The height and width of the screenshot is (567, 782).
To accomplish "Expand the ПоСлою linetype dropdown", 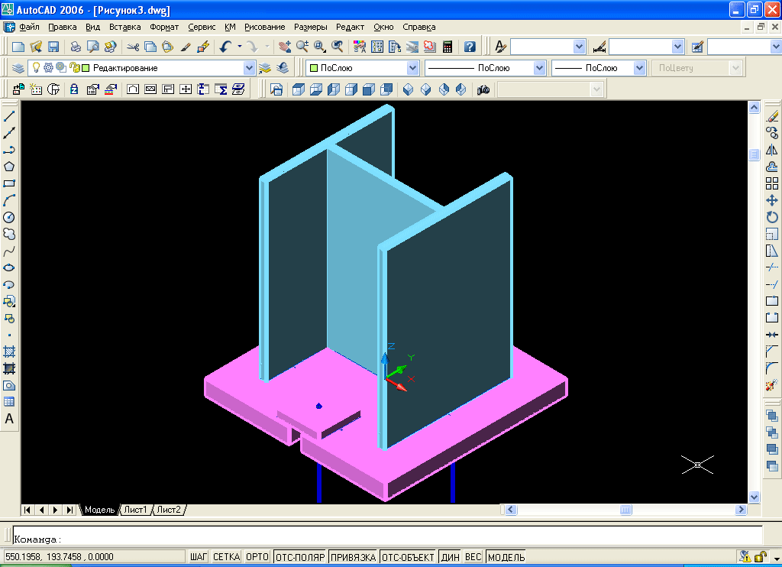I will (x=539, y=68).
